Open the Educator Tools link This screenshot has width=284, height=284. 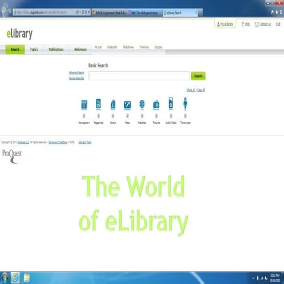pos(85,142)
